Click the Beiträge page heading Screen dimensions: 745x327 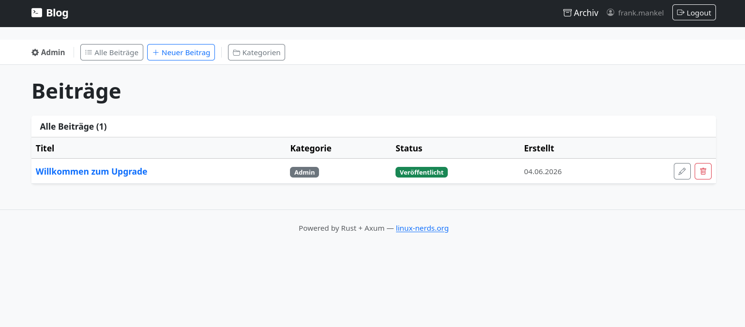point(76,91)
